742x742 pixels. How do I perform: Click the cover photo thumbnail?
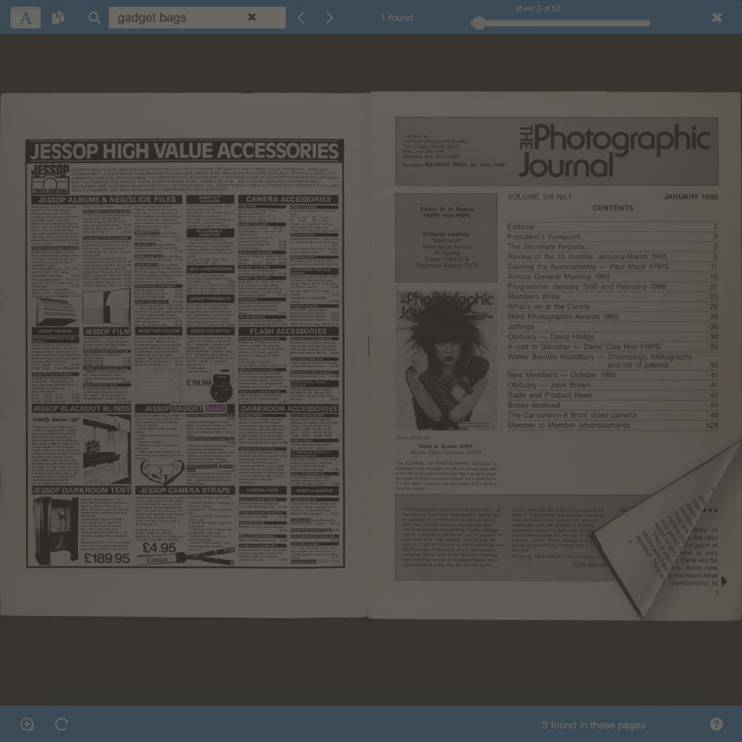pos(446,361)
